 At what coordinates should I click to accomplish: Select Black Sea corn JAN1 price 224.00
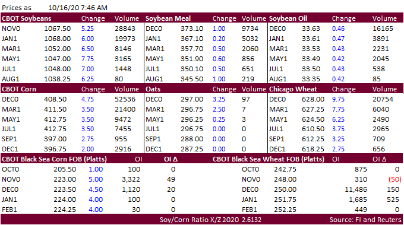65,199
